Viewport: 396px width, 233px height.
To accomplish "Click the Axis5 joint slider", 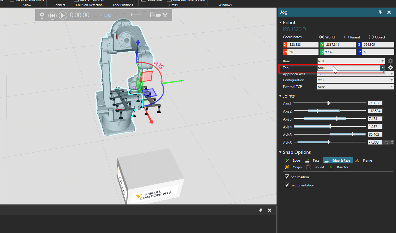I will point(330,134).
